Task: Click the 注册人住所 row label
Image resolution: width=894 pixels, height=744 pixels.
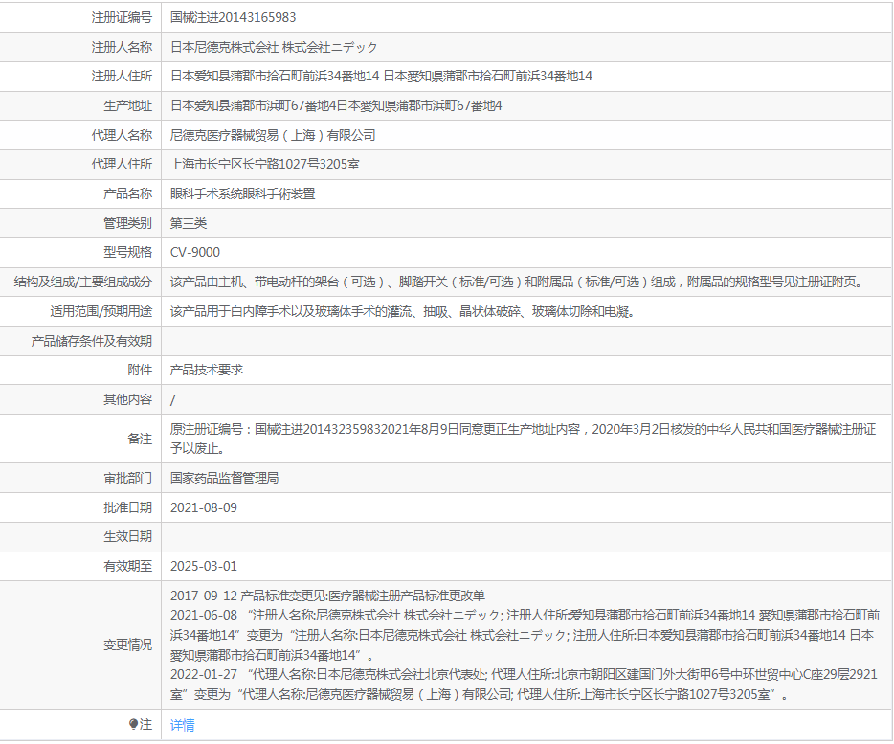Action: [122, 76]
